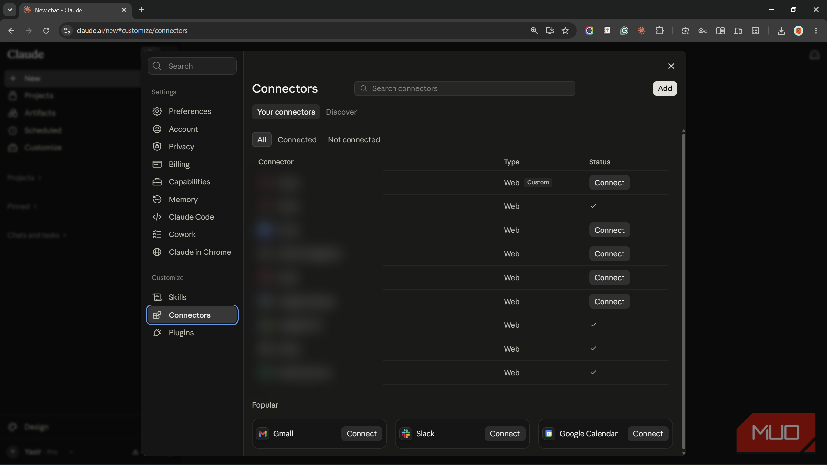827x465 pixels.
Task: Go to Privacy settings
Action: click(x=192, y=147)
